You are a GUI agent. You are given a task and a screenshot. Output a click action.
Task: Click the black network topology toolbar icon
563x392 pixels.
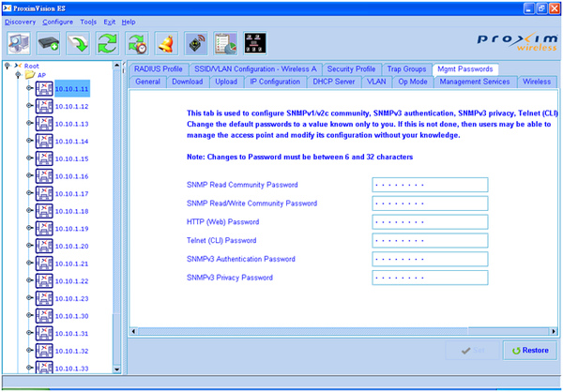(x=255, y=43)
